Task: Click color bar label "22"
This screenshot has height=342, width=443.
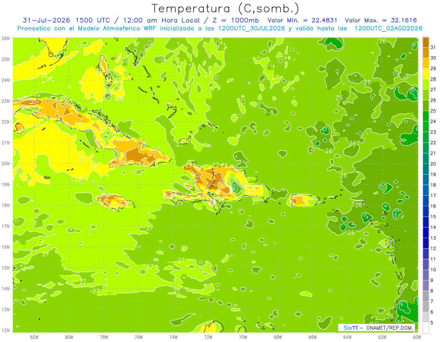Action: 433,143
